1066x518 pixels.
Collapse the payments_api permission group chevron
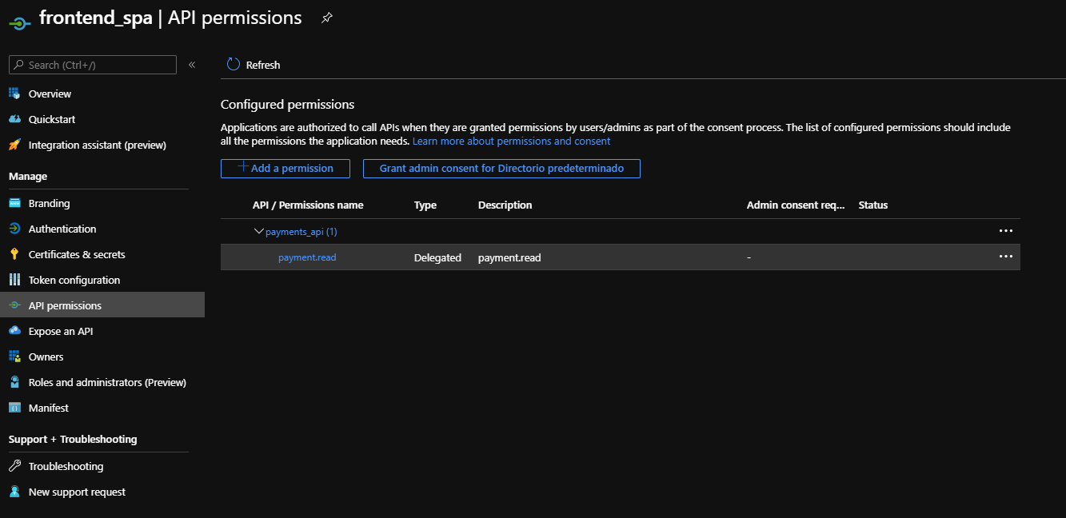[x=258, y=231]
